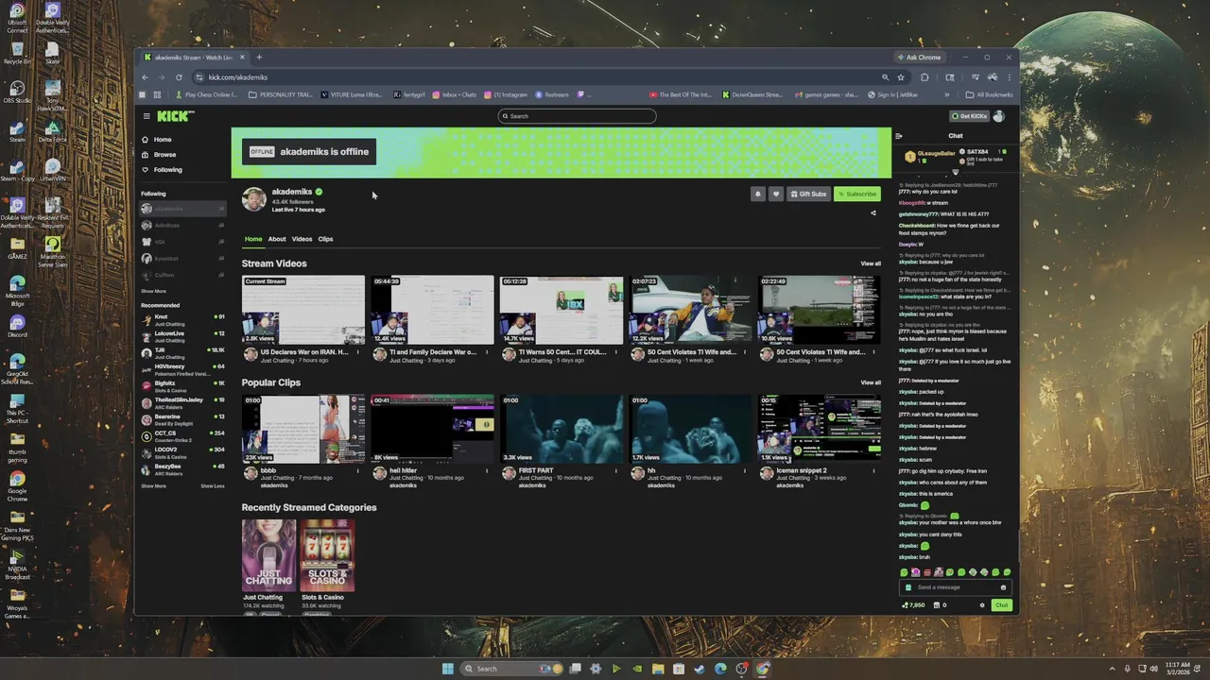The width and height of the screenshot is (1210, 680).
Task: Collapse the chat panel icon
Action: tap(899, 136)
